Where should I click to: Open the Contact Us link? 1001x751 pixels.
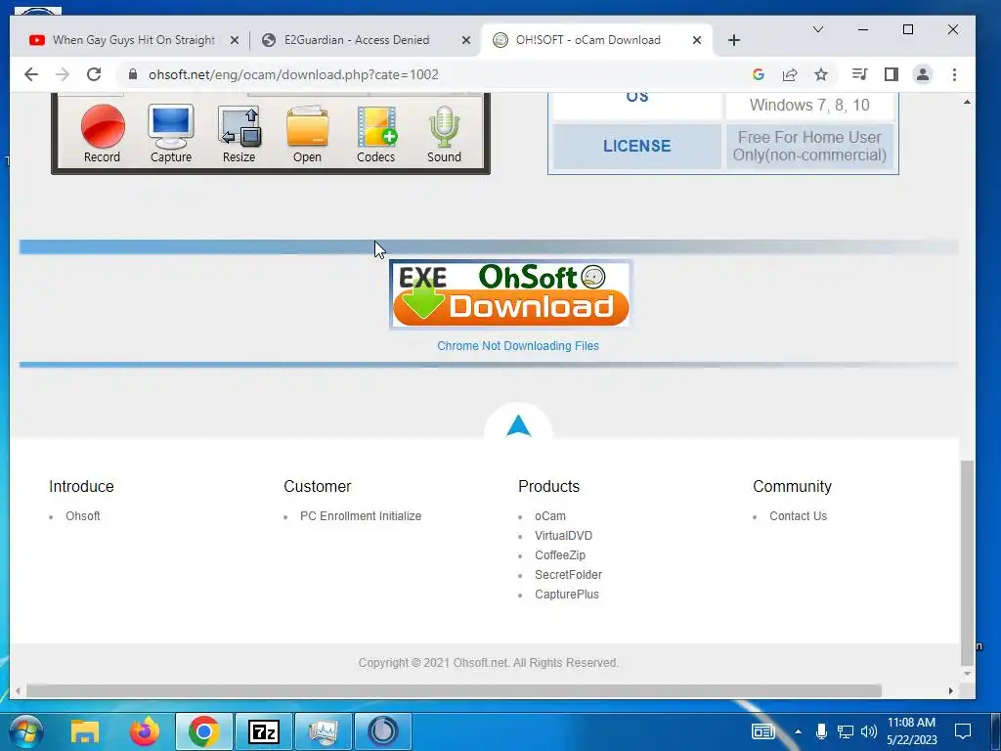(798, 516)
